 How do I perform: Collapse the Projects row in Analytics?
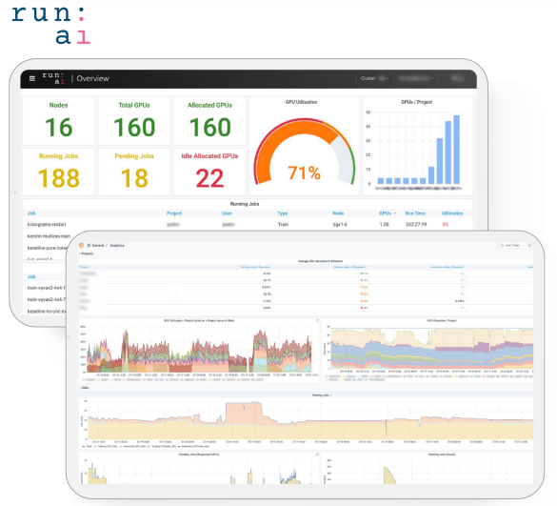[87, 253]
